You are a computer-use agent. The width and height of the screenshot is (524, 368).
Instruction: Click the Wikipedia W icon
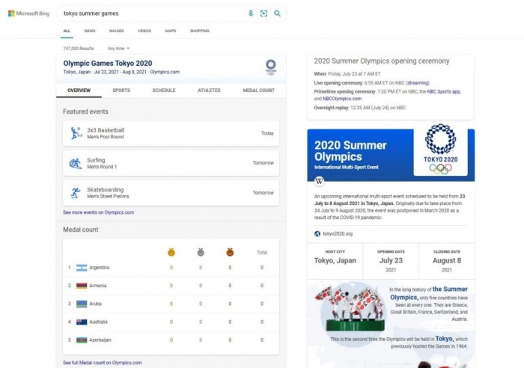pos(319,180)
